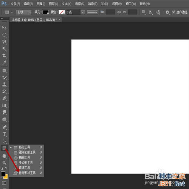Click the W width input field
189x189 pixels.
click(110, 12)
